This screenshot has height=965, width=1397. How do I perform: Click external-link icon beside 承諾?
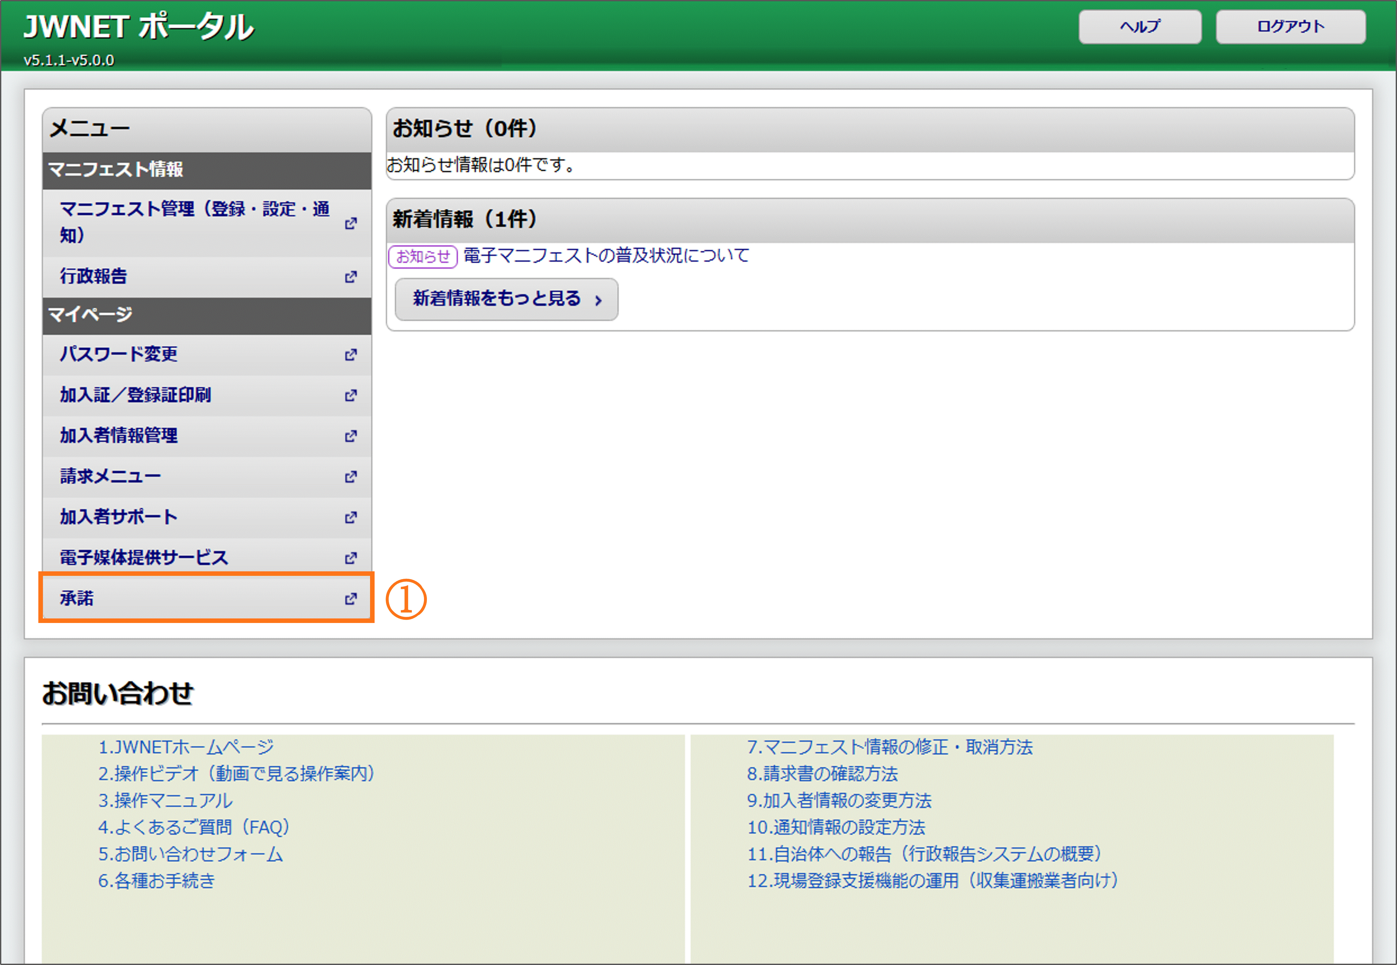[x=351, y=599]
